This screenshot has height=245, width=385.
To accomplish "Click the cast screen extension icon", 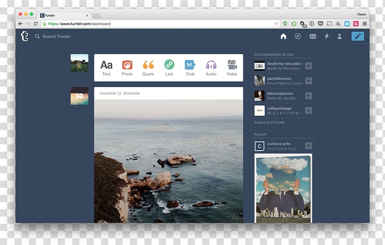I will (x=329, y=24).
